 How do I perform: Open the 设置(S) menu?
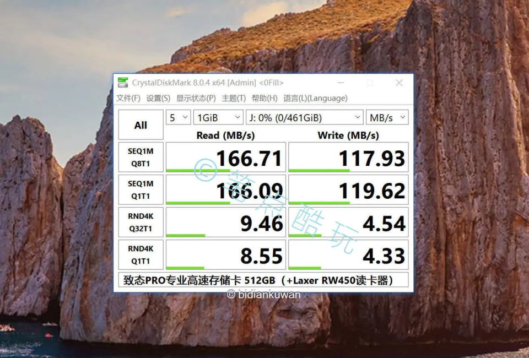click(x=158, y=98)
